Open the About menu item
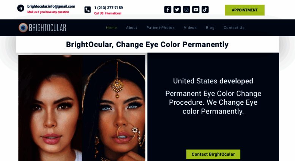 pyautogui.click(x=131, y=28)
